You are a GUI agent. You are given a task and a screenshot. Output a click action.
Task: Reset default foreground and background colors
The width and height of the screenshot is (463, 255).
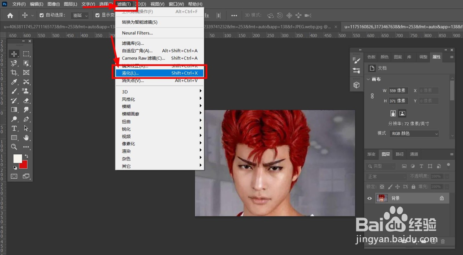[x=15, y=168]
